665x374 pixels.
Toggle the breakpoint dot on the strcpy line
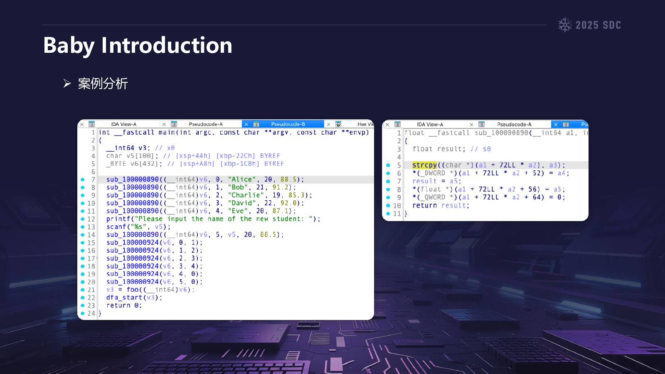pyautogui.click(x=388, y=165)
